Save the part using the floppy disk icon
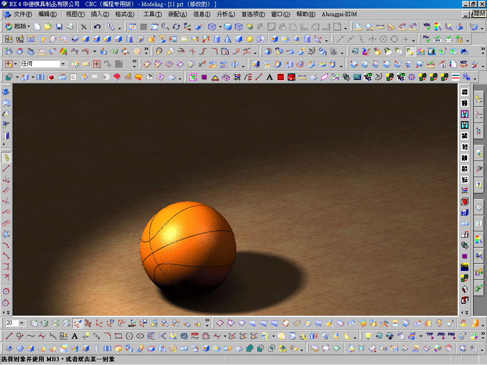Viewport: 487px width, 365px height. (59, 27)
